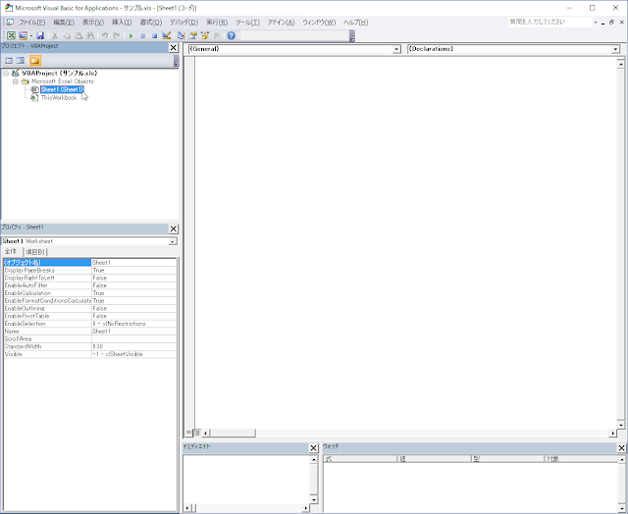
Task: Close the Project - VBAProject pane
Action: [x=173, y=48]
